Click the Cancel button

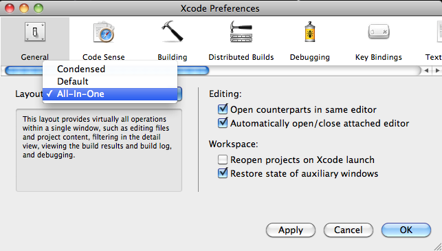pyautogui.click(x=349, y=230)
